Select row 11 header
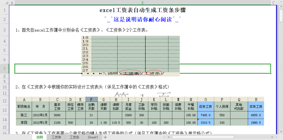The width and height of the screenshot is (283, 140). coord(4,93)
